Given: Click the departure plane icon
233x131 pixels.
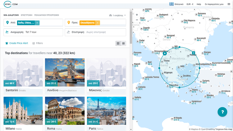Looking at the screenshot, I should [7, 32].
